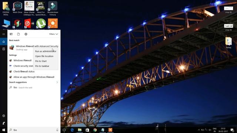Expand the Start menu hamburger button
Image resolution: width=237 pixels, height=133 pixels.
point(4,34)
